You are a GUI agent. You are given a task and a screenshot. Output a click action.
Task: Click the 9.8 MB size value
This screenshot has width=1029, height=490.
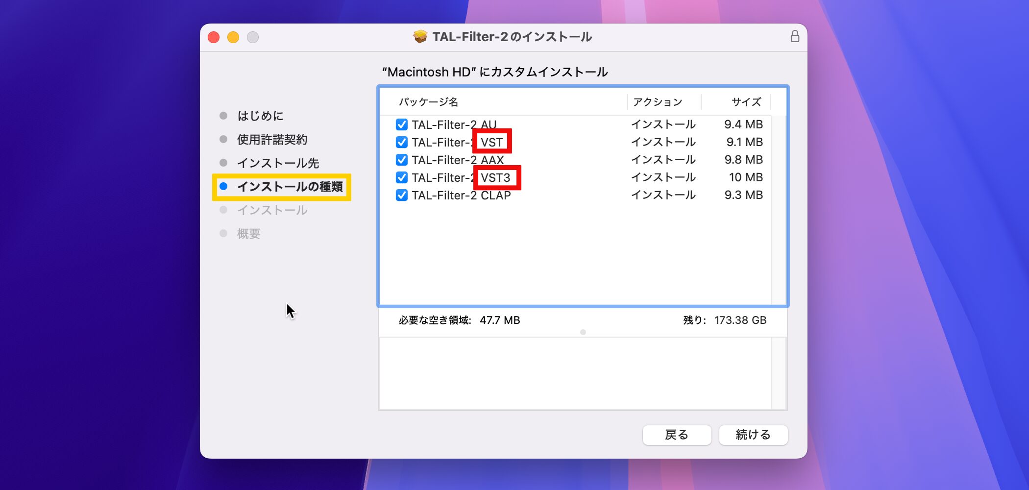point(743,160)
